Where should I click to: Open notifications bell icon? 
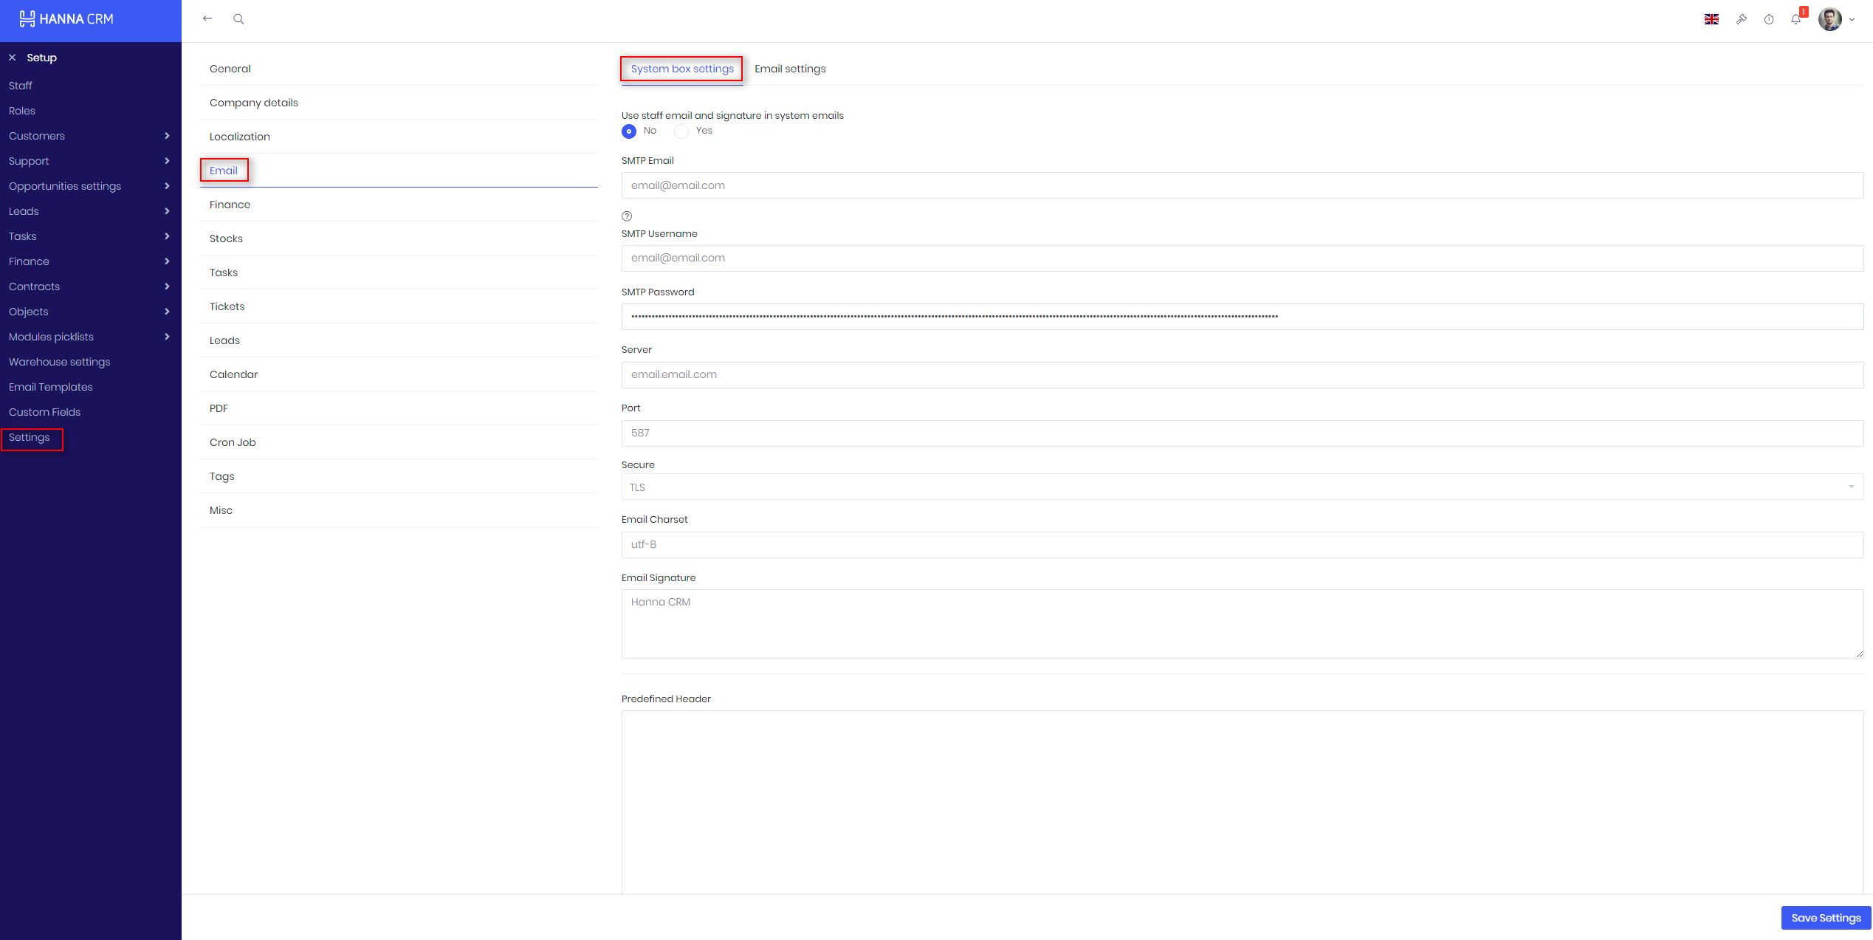click(x=1795, y=19)
